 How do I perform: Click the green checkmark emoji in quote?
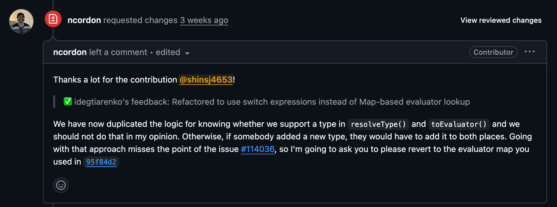click(x=68, y=102)
